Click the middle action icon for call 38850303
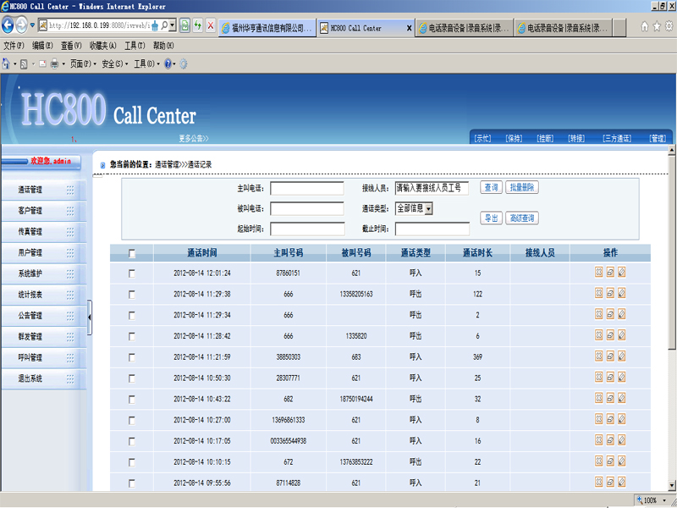Screen dimensions: 677x508 [x=610, y=357]
